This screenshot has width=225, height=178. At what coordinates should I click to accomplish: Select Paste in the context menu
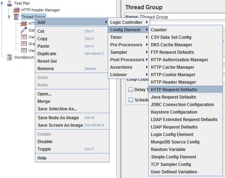point(72,46)
